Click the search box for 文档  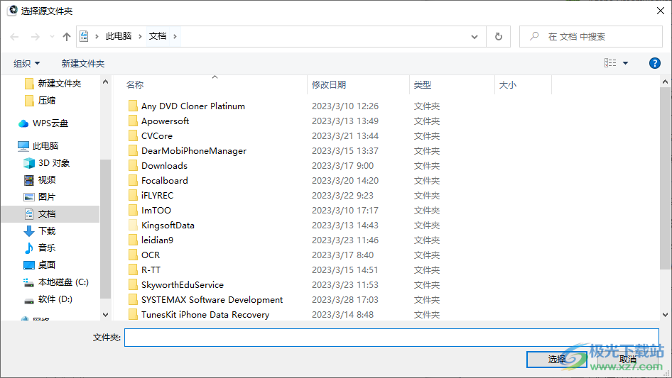point(591,37)
